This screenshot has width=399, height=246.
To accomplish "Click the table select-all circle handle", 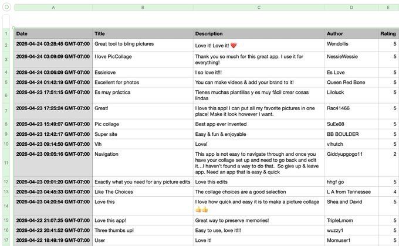I will (6, 7).
